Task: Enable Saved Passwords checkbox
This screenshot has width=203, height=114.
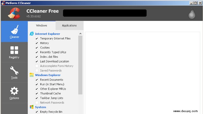Action: point(37,71)
